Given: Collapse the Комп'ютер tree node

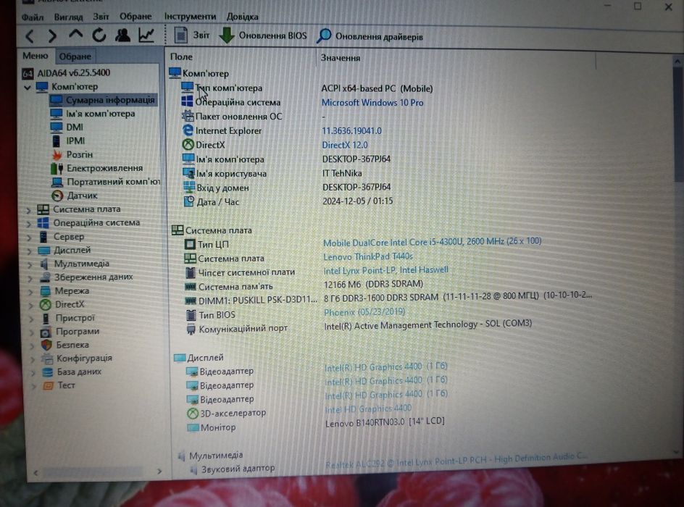Looking at the screenshot, I should click(28, 87).
